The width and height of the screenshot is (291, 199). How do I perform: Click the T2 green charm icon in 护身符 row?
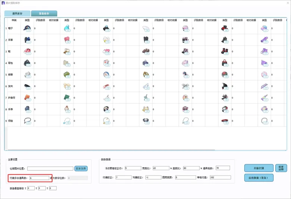[67, 98]
